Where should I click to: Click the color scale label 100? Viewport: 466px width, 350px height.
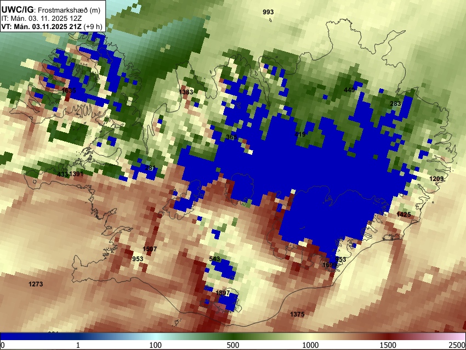pyautogui.click(x=156, y=345)
